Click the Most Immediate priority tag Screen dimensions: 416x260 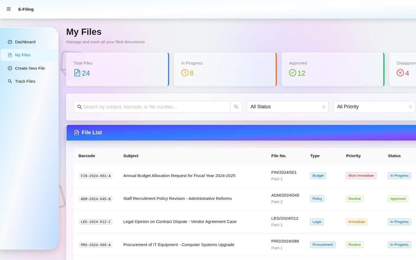[361, 176]
